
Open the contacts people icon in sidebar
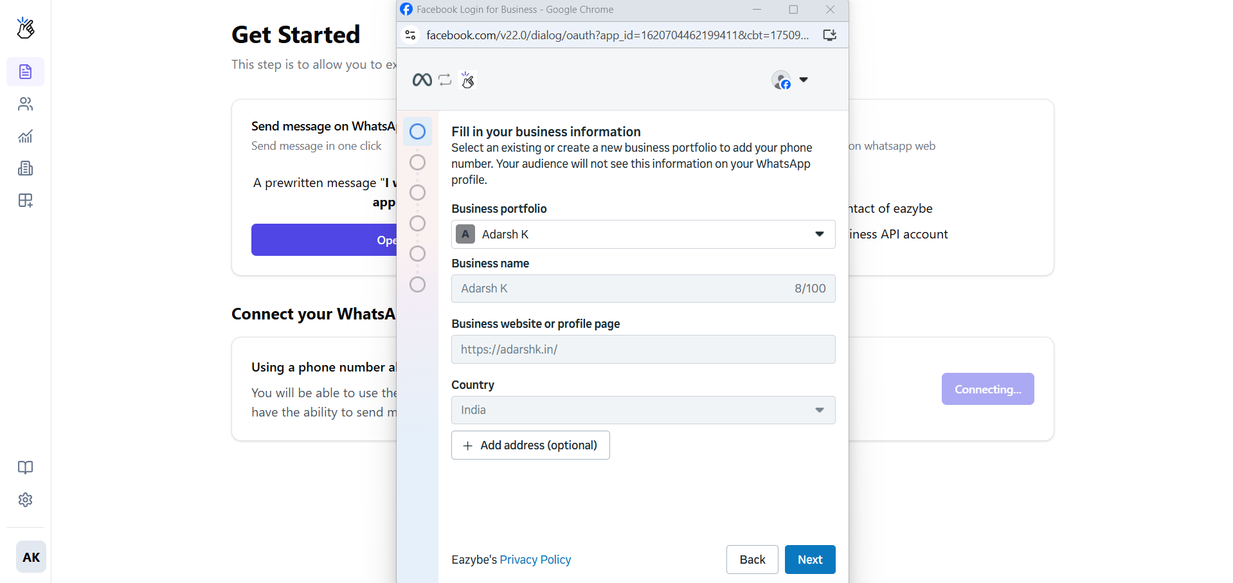click(x=25, y=103)
